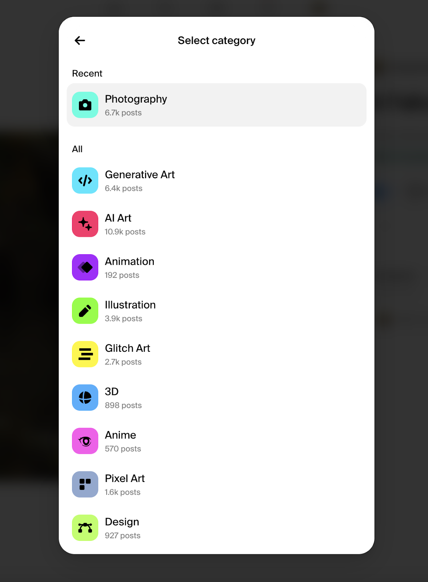Click the Pixel Art squares icon
428x582 pixels.
[x=85, y=485]
